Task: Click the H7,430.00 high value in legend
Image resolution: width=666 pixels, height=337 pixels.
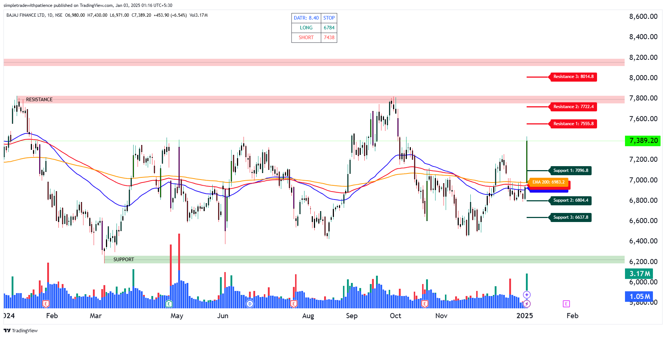Action: [97, 15]
